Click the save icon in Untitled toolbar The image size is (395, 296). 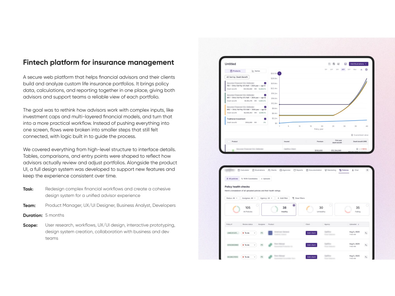[x=334, y=64]
